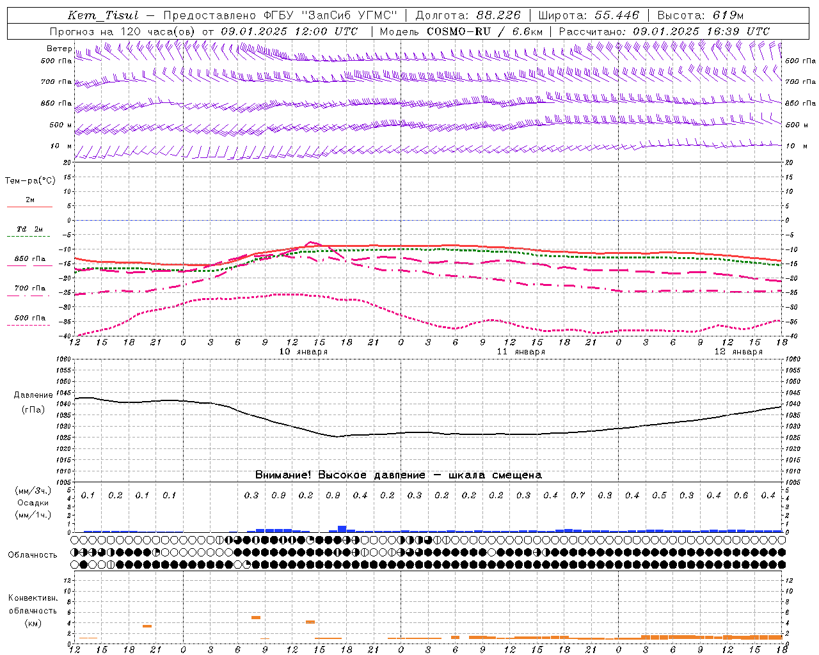
Task: Click the 500 м wind level label beside Ветер
Action: [x=61, y=125]
